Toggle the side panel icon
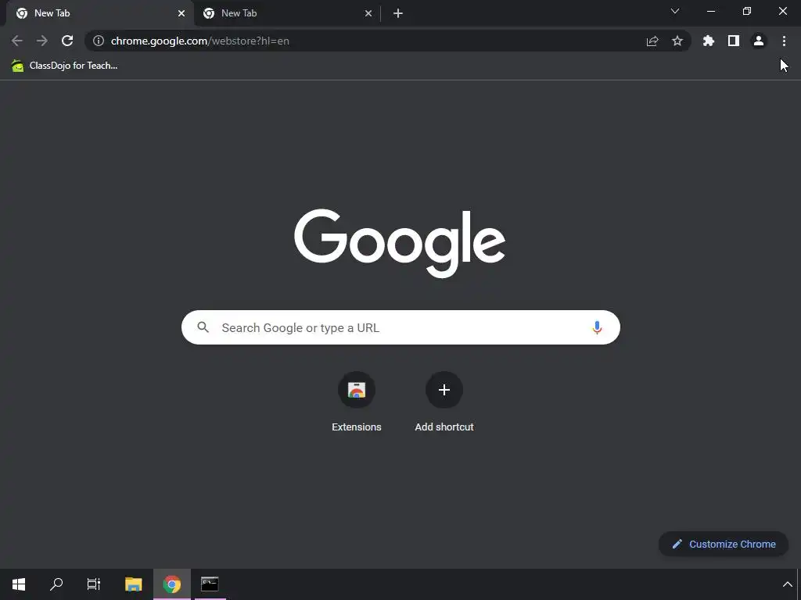 tap(734, 41)
